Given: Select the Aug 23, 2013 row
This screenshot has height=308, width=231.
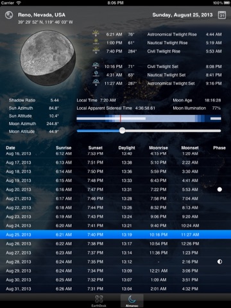Looking at the screenshot, I should coord(116,217).
